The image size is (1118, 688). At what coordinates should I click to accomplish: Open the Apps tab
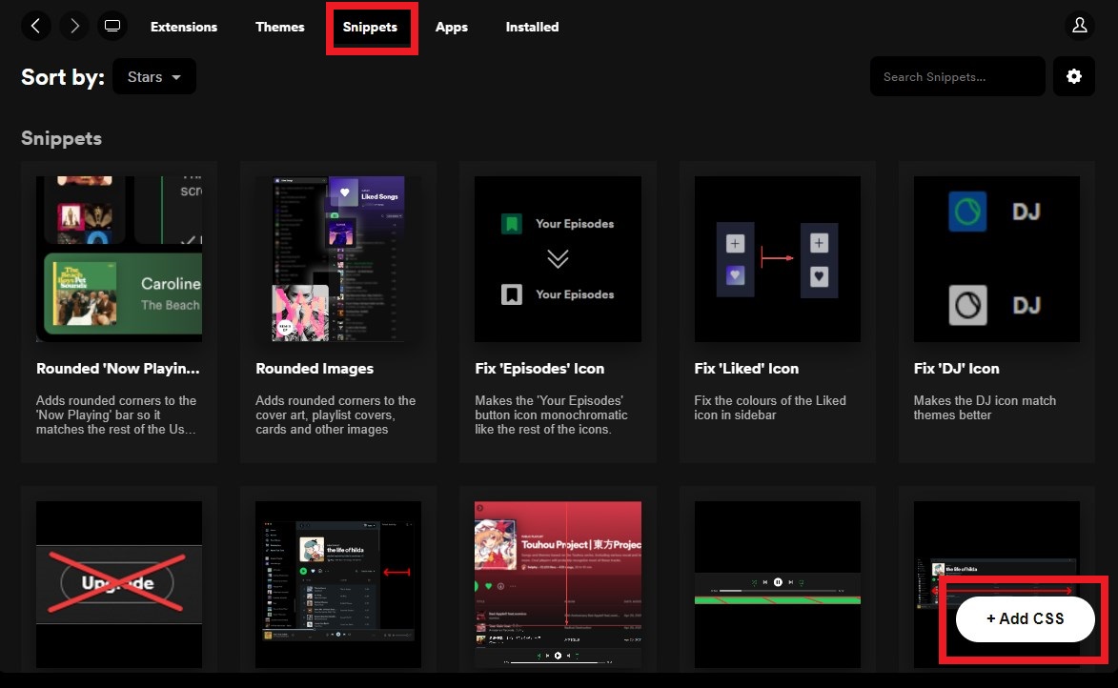[452, 27]
